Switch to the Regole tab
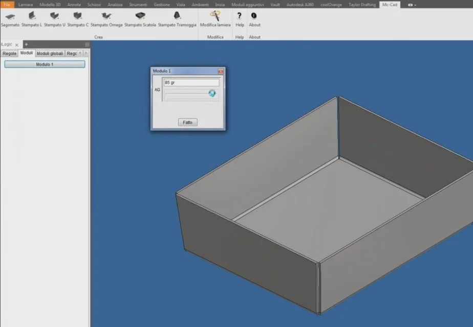The width and height of the screenshot is (473, 327). coord(9,53)
